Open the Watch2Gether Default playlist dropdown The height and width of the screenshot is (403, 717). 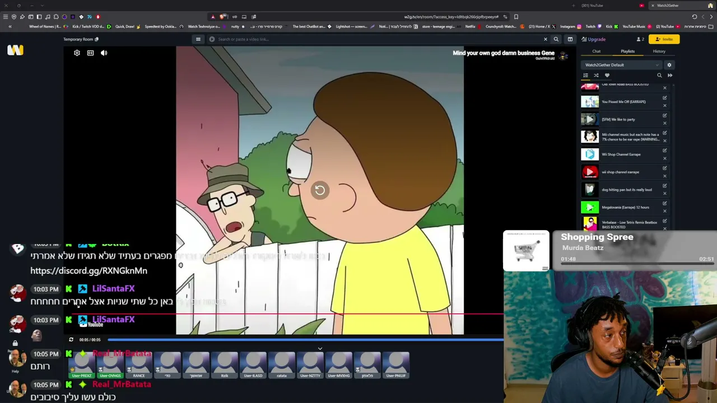pyautogui.click(x=622, y=65)
